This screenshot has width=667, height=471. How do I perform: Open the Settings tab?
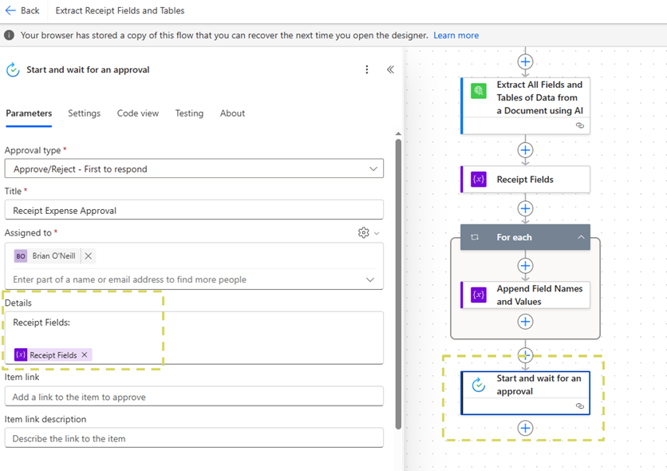84,113
